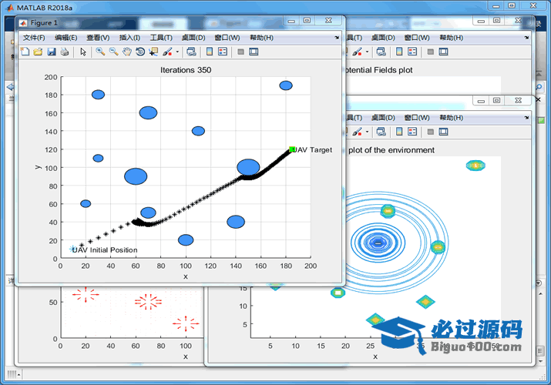
Task: Show plot tools in Potential Fields window
Action: point(443,52)
